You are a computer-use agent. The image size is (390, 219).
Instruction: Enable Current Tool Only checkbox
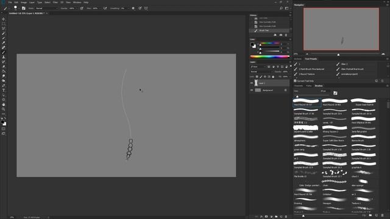(x=295, y=81)
